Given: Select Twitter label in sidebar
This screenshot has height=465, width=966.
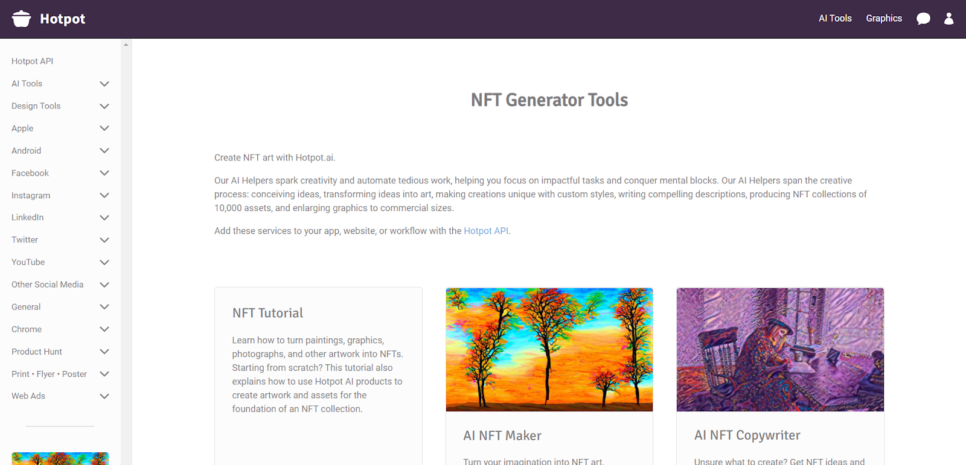Looking at the screenshot, I should click(25, 239).
